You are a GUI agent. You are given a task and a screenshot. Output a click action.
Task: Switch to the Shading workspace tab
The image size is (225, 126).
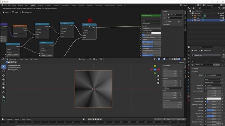(x=74, y=6)
